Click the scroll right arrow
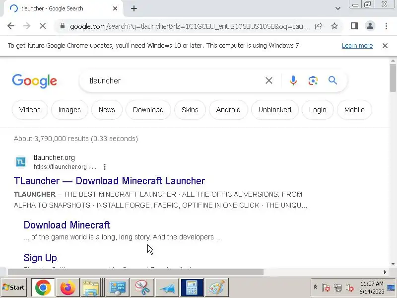 (x=385, y=272)
